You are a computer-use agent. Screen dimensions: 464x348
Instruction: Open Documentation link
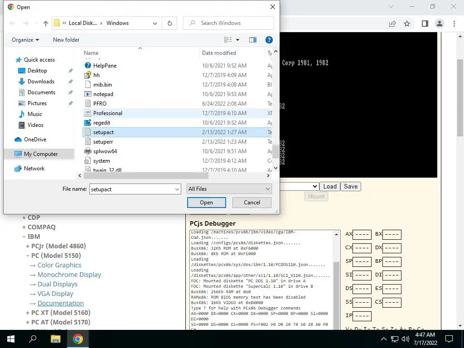60,303
